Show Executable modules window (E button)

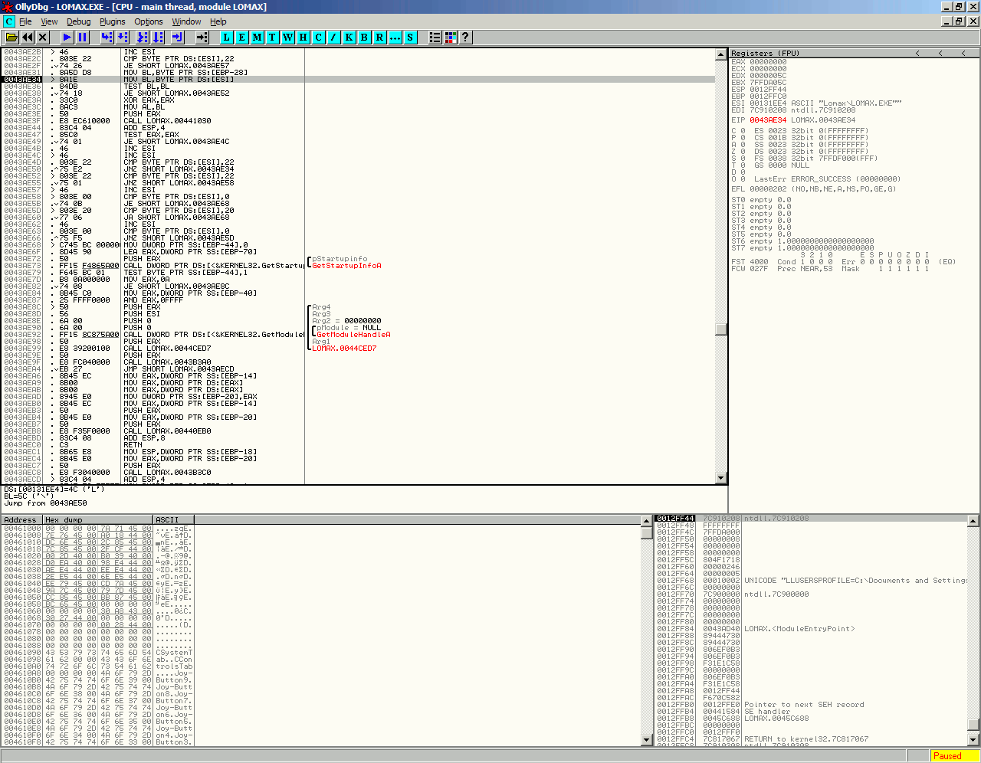(241, 37)
